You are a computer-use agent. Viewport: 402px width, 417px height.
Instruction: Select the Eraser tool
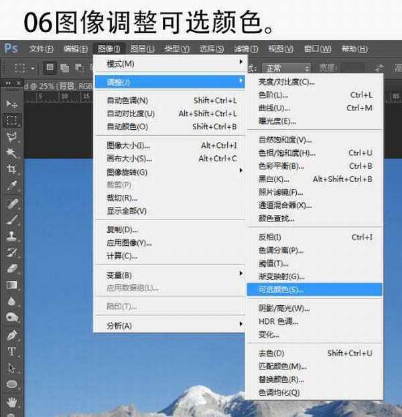11,268
